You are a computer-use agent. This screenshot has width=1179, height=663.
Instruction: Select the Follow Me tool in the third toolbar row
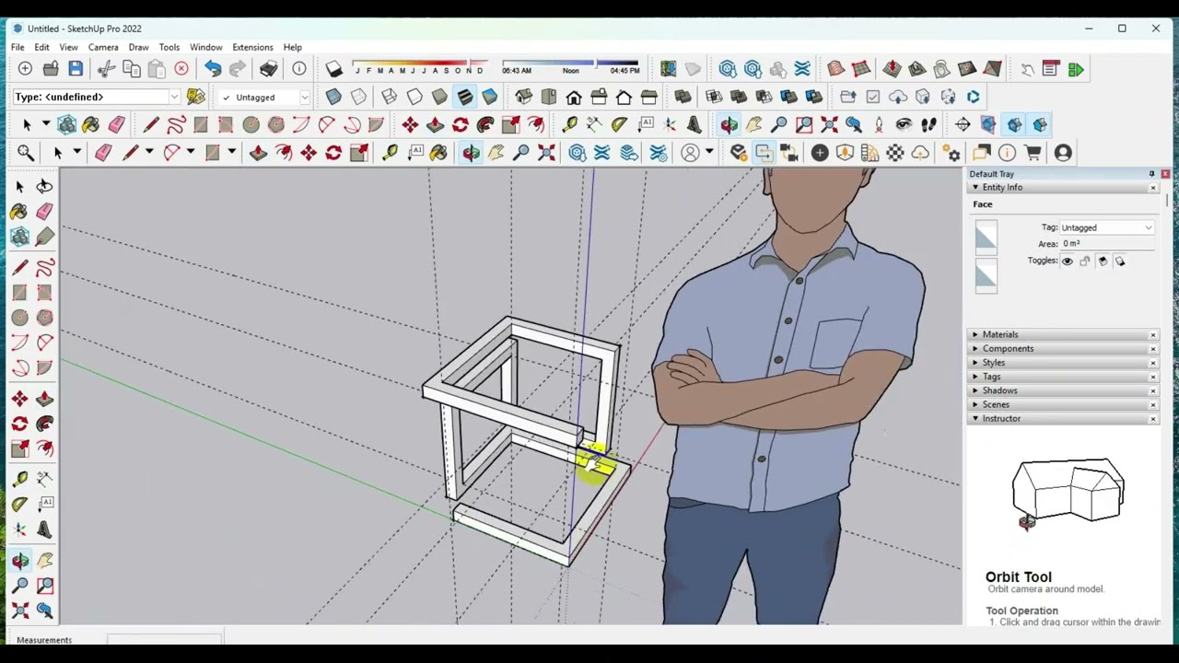click(484, 124)
